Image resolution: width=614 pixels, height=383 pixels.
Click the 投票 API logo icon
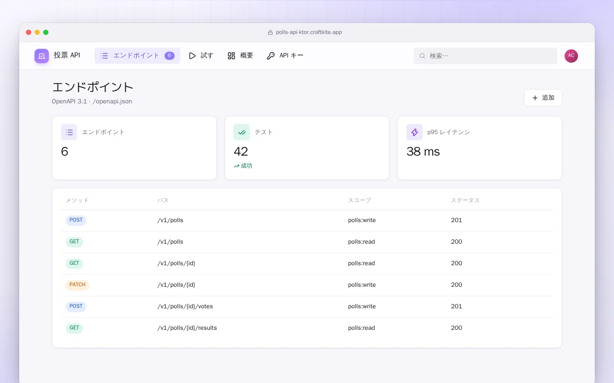click(x=42, y=56)
